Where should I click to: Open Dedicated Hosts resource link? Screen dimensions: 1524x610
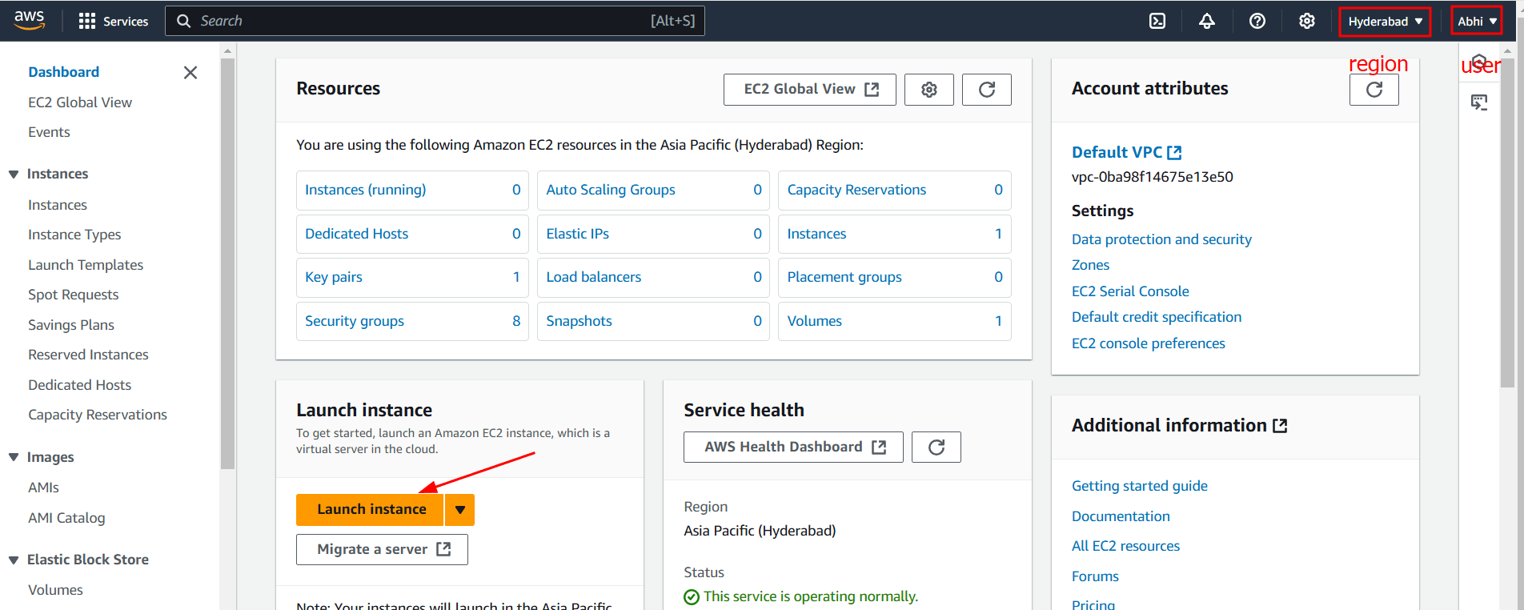click(x=356, y=234)
